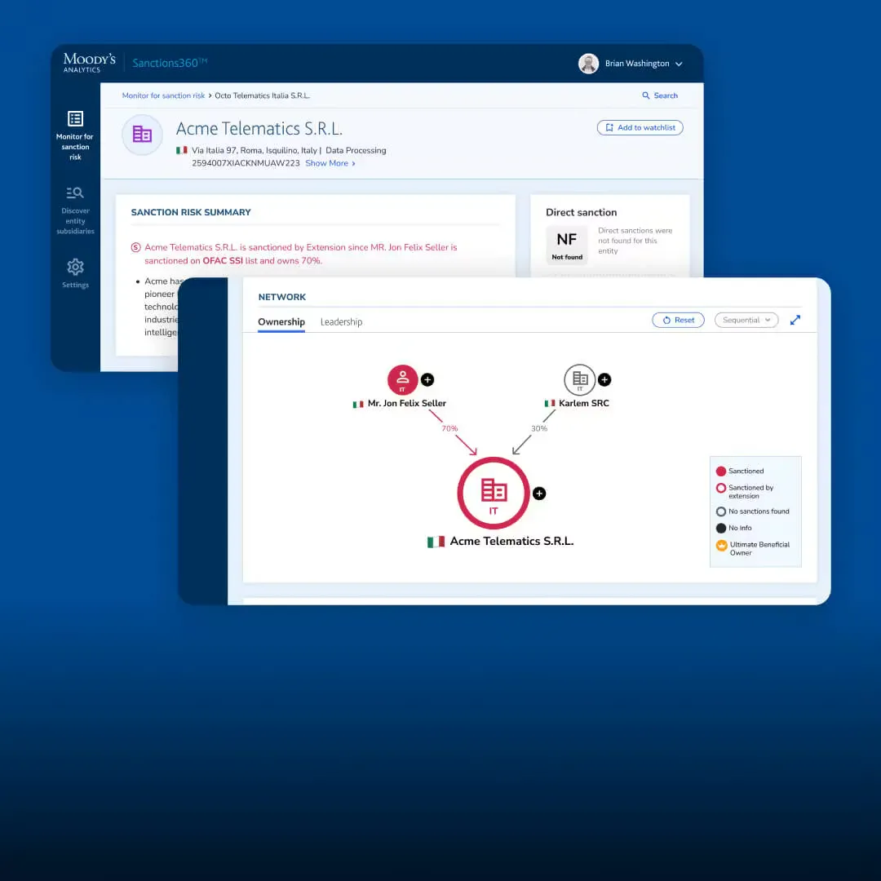
Task: Click LEI code 2594007XIACKNMUAW223
Action: [246, 163]
